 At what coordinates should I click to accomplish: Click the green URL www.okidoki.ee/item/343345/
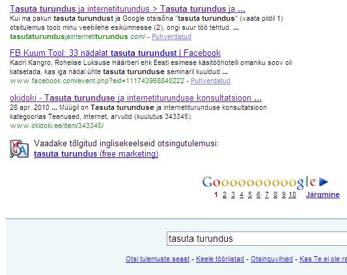(57, 125)
